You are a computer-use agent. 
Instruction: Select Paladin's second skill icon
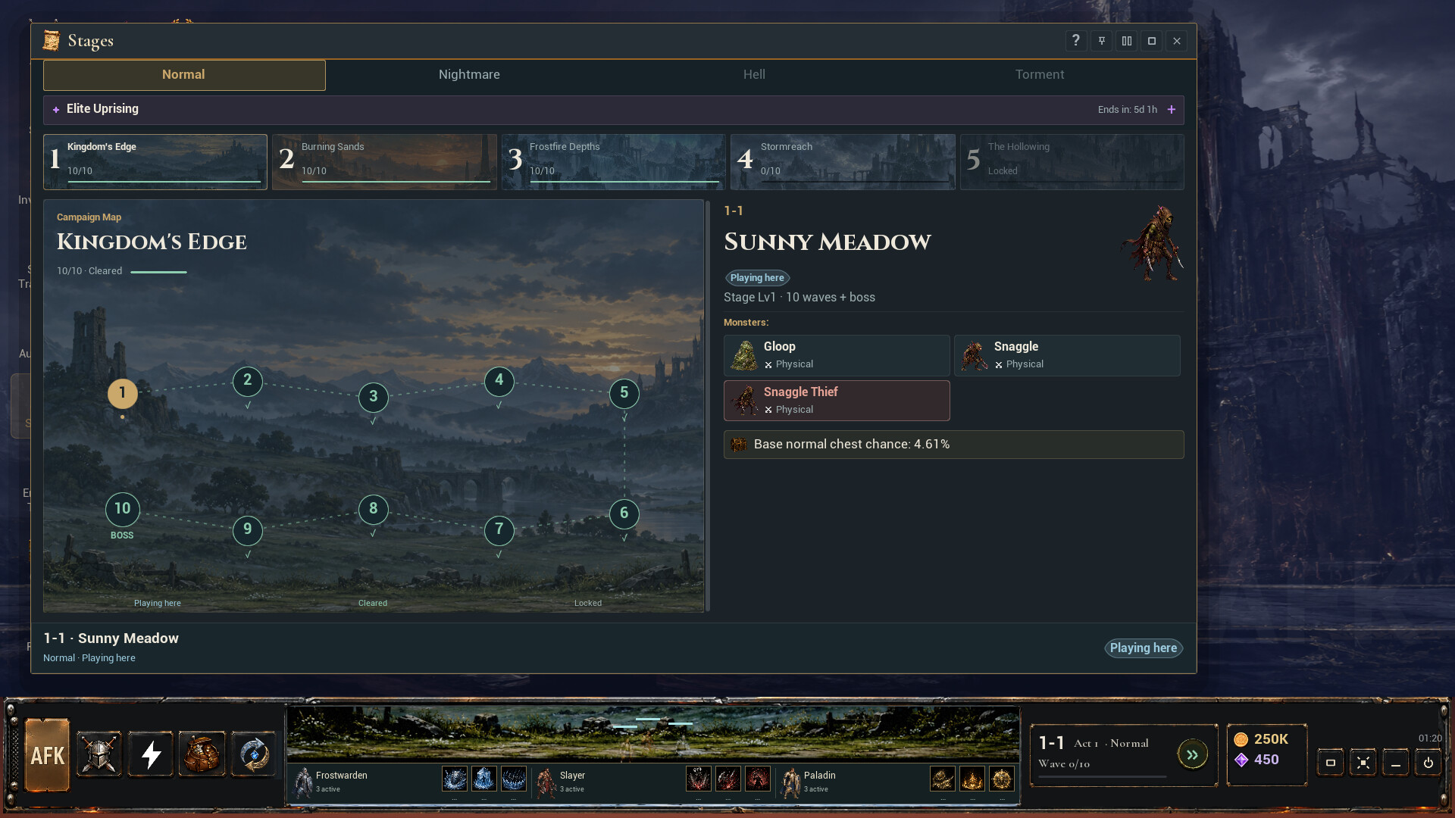pos(972,779)
